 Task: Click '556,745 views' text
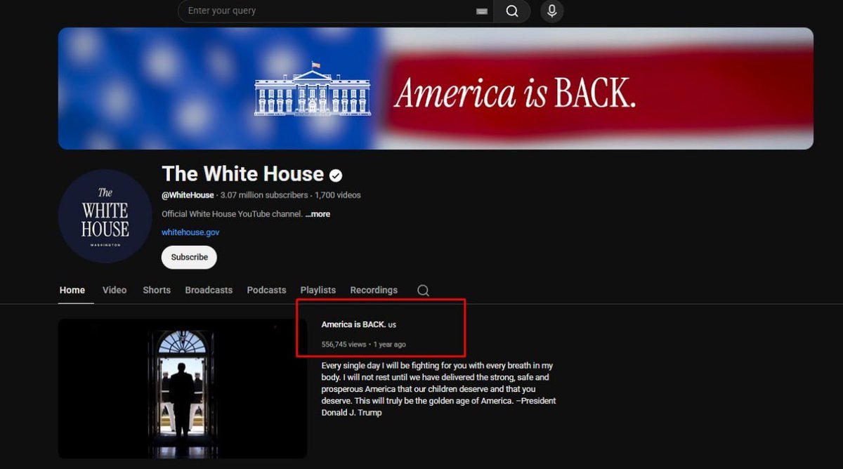point(344,345)
